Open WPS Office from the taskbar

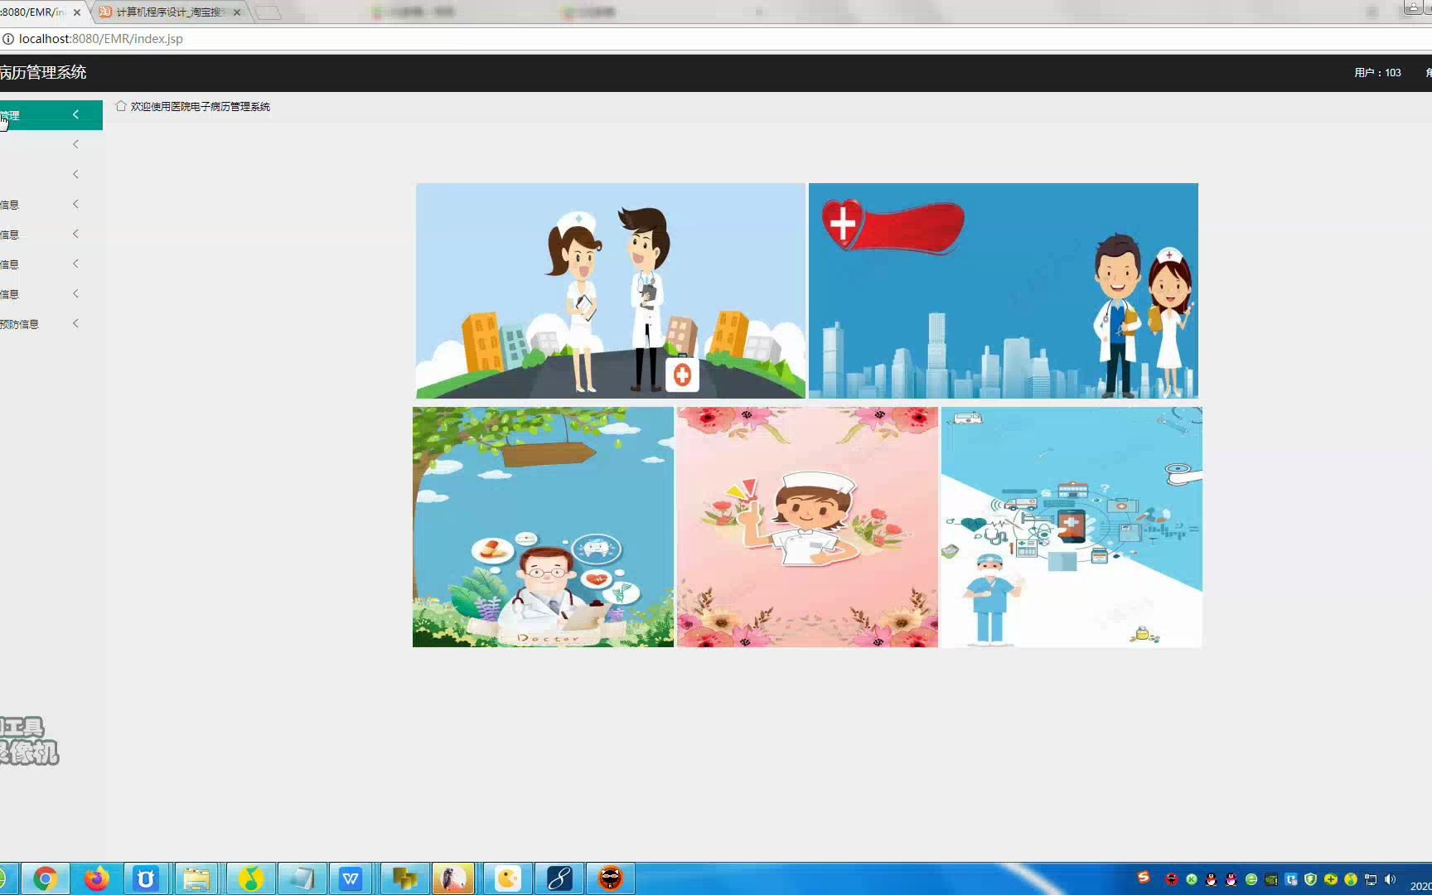point(351,878)
